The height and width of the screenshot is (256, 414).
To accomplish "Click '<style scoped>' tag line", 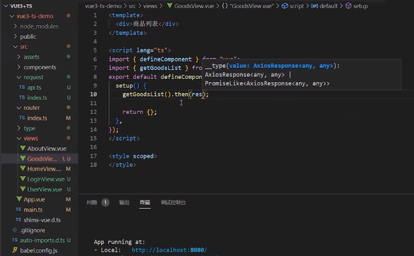I will [x=133, y=156].
